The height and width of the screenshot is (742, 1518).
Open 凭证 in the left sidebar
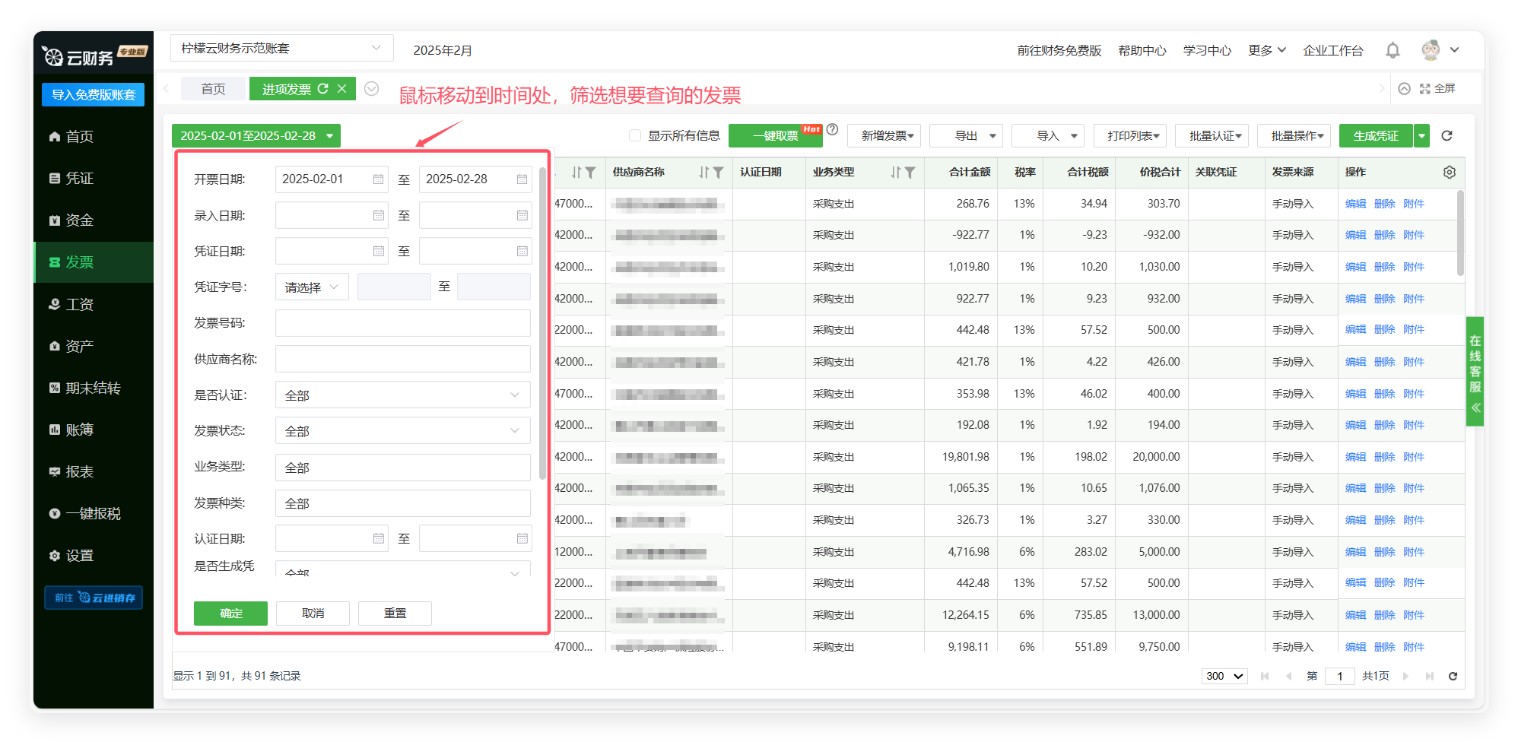(x=79, y=178)
